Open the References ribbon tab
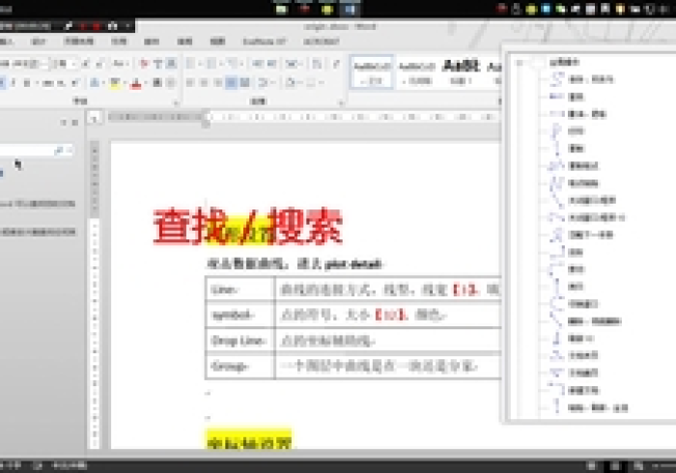The height and width of the screenshot is (473, 676). [119, 42]
